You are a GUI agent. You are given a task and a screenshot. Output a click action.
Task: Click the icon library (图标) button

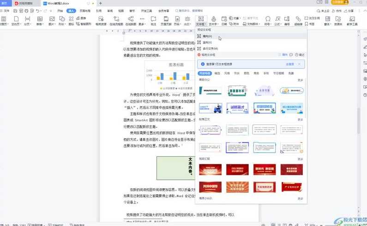coord(71,21)
